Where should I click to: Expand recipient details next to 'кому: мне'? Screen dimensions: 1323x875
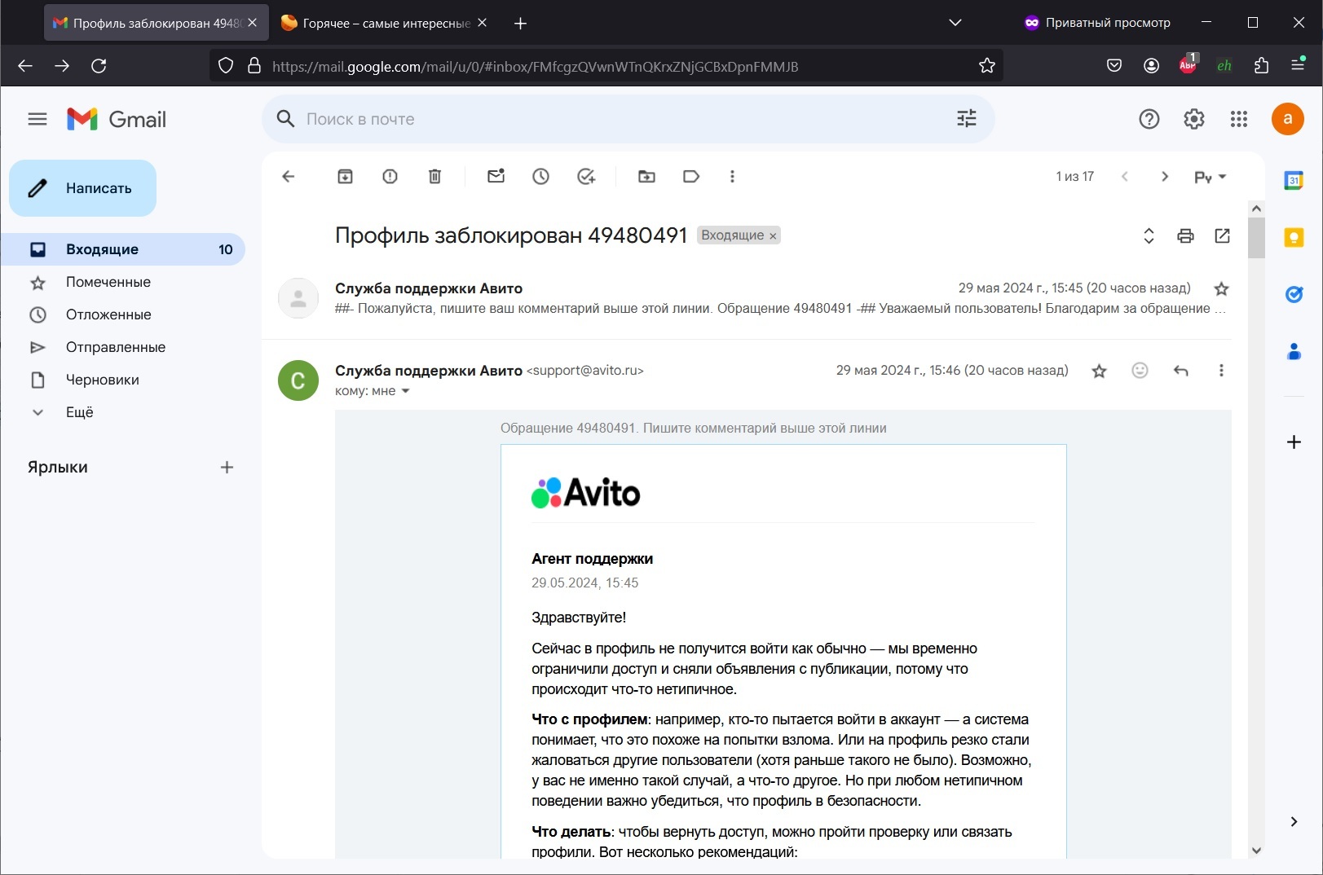tap(405, 391)
